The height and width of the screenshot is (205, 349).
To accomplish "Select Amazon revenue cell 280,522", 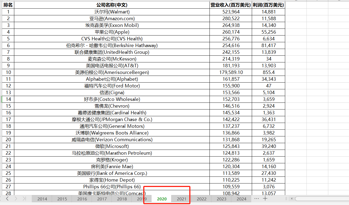I will (x=231, y=19).
